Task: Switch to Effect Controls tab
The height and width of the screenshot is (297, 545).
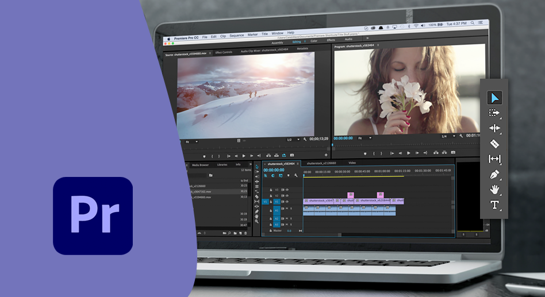Action: point(224,52)
